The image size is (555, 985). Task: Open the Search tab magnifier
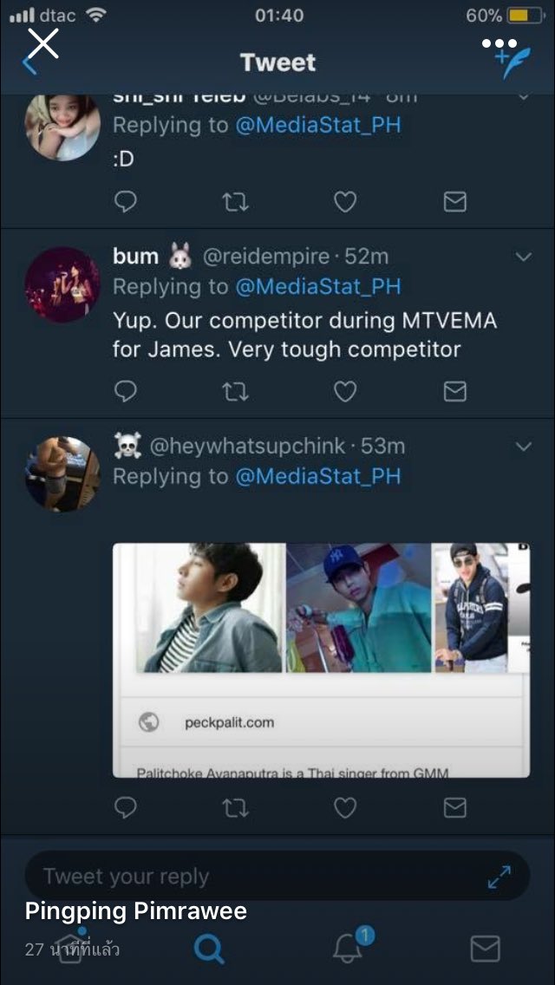click(208, 949)
